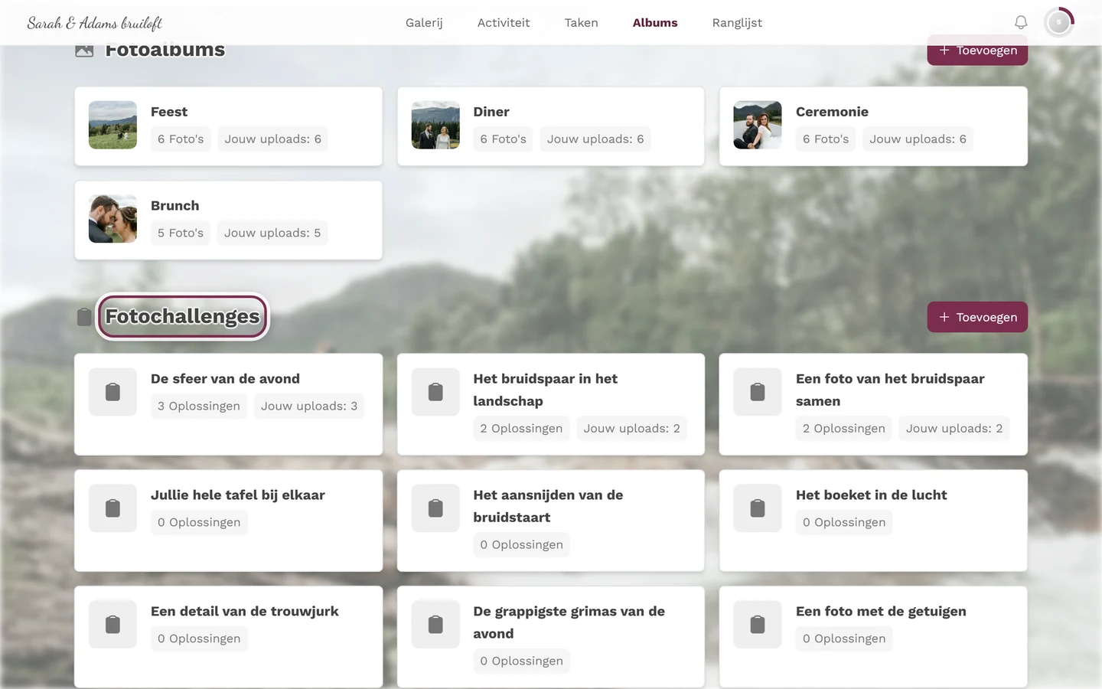This screenshot has height=689, width=1102.
Task: Open the Ceremonie album thumbnail
Action: click(x=758, y=125)
